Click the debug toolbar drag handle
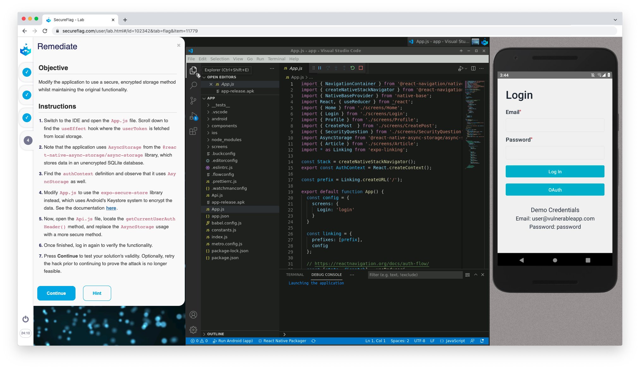 (313, 68)
